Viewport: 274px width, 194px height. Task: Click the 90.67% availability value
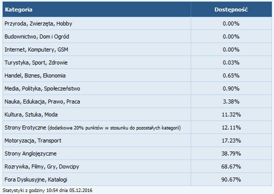point(231,179)
